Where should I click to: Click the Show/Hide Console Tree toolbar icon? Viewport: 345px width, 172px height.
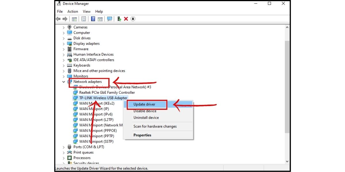[x=74, y=19]
